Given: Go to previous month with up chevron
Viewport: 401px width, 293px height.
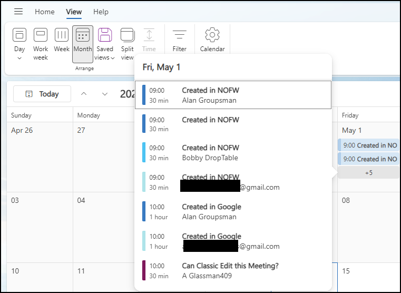Looking at the screenshot, I should pos(84,94).
